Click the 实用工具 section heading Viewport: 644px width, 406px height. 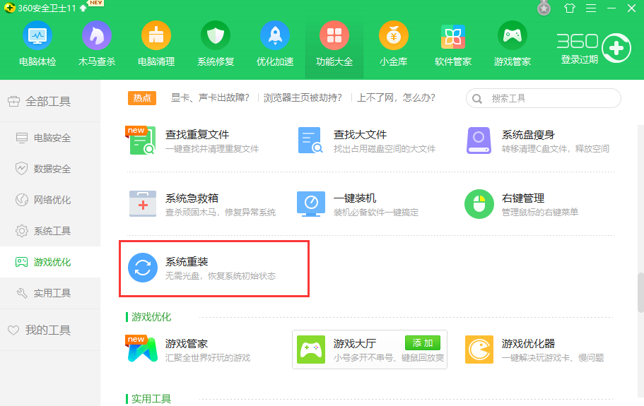click(x=151, y=399)
